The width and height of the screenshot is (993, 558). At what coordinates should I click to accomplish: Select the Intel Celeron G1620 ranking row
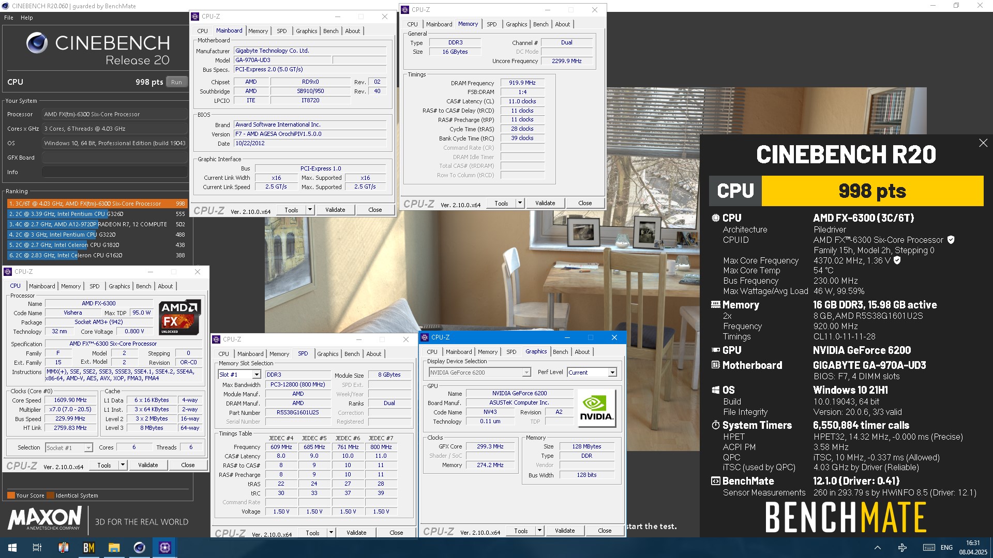97,255
